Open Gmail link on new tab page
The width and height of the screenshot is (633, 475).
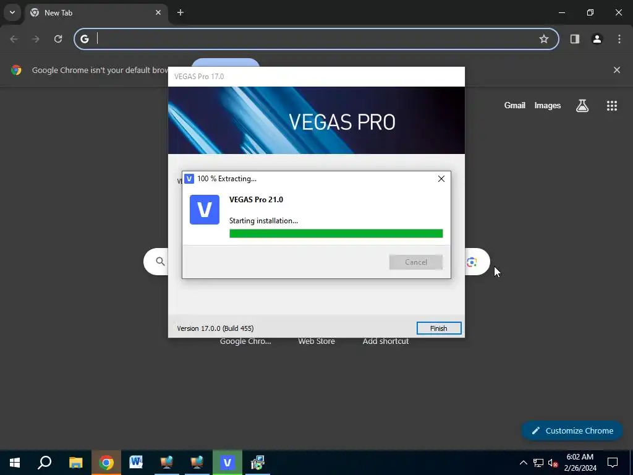click(515, 105)
